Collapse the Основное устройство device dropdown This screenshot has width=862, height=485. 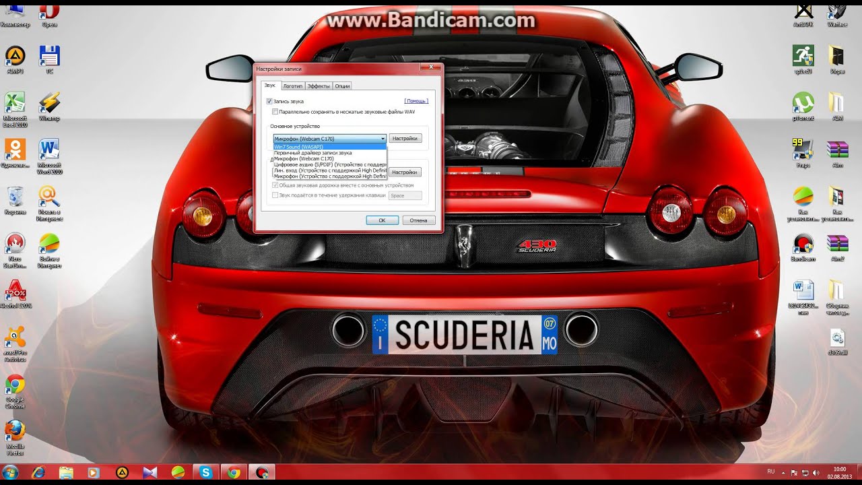[x=329, y=139]
